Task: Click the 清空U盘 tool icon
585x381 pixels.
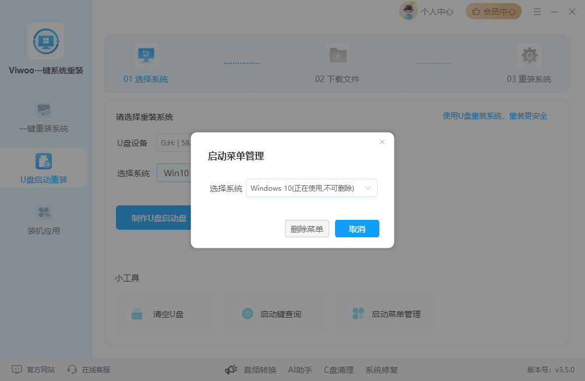Action: tap(137, 314)
